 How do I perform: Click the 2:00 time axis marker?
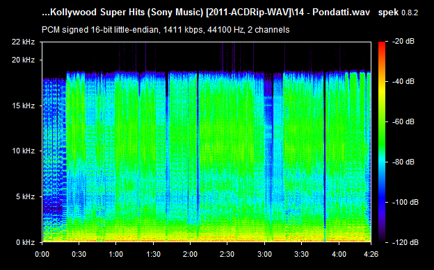[x=190, y=254]
